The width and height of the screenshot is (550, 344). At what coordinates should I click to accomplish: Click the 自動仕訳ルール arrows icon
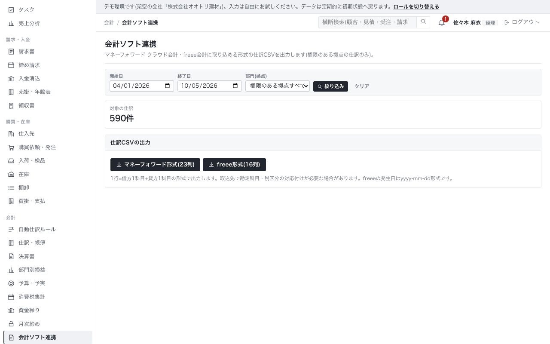click(x=11, y=230)
